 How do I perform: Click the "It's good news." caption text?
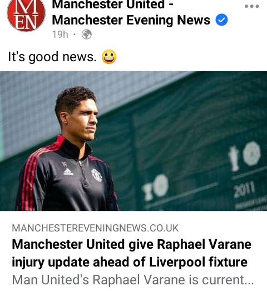(x=52, y=57)
